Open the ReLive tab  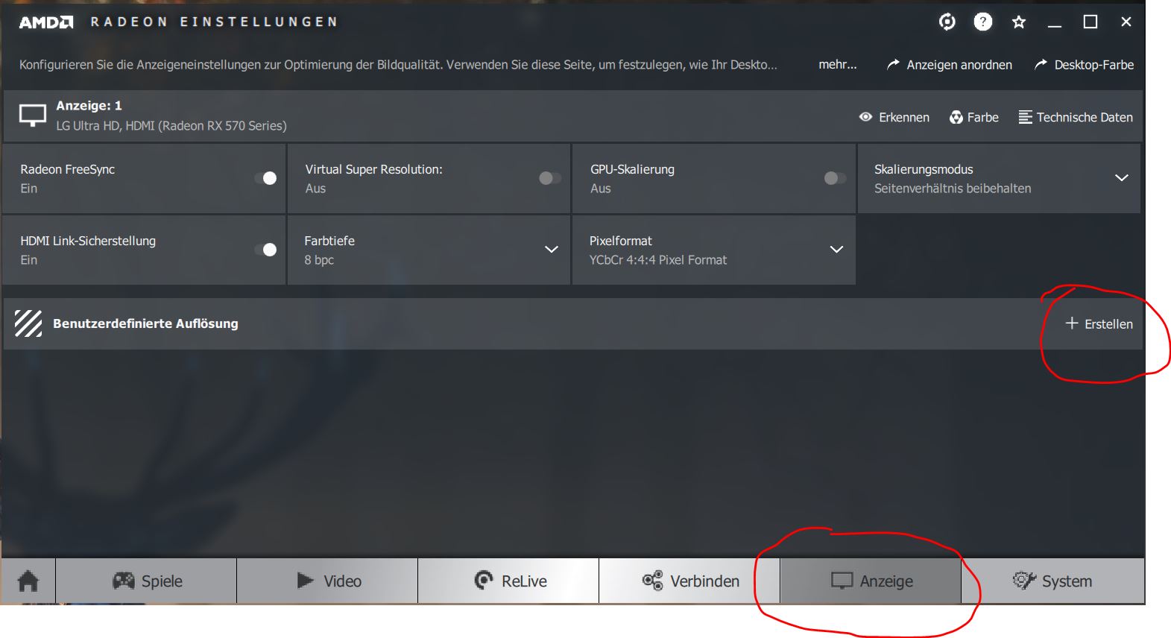(x=508, y=581)
